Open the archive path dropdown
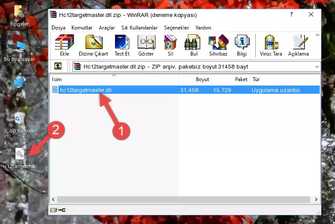The height and width of the screenshot is (224, 335). [x=317, y=67]
